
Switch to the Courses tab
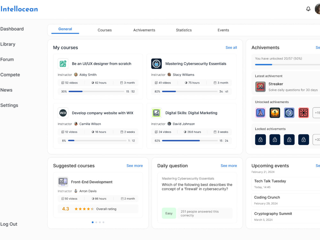pos(105,30)
